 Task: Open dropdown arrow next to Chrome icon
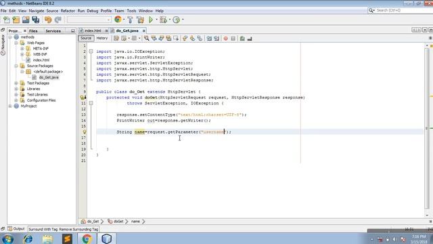point(123,20)
